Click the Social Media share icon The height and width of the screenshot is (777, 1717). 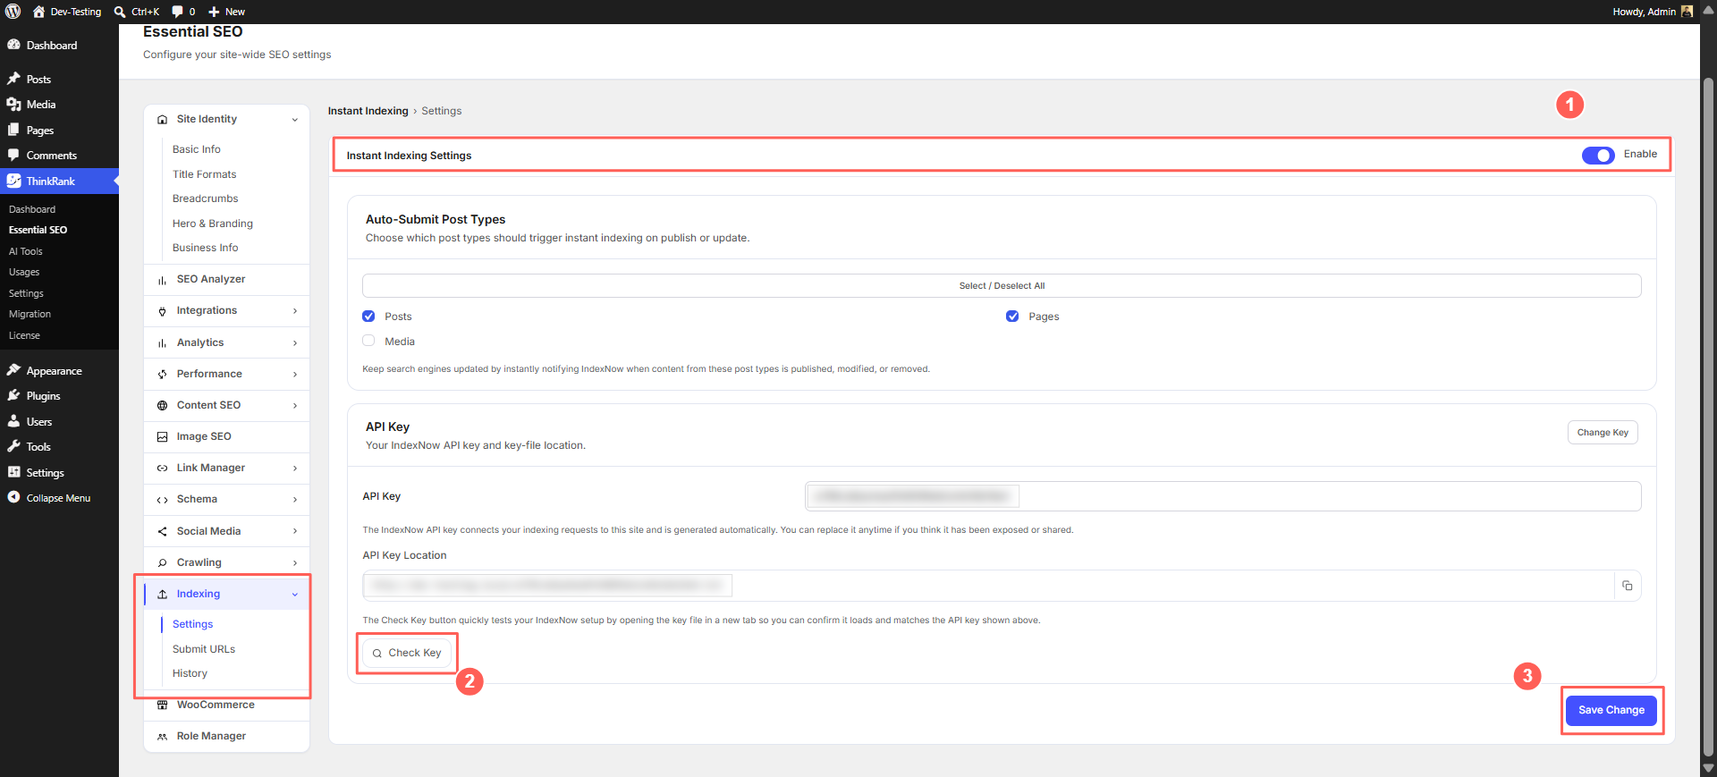[x=162, y=531]
